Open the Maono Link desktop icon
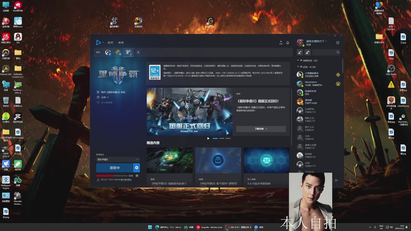This screenshot has height=231, width=411. 6,70
